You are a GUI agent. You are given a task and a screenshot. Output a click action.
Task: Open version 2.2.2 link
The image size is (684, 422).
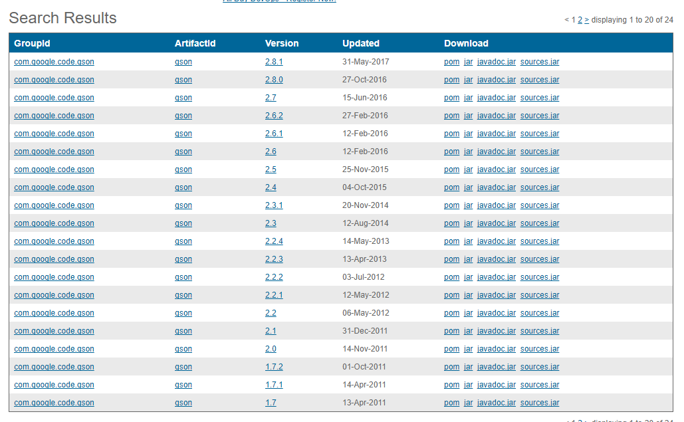click(x=274, y=277)
